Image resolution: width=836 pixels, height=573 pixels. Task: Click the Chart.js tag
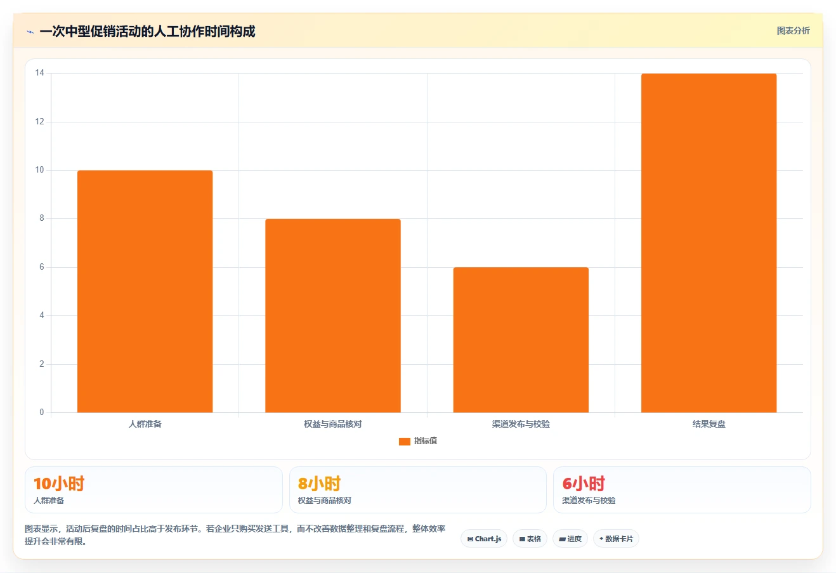tap(484, 539)
